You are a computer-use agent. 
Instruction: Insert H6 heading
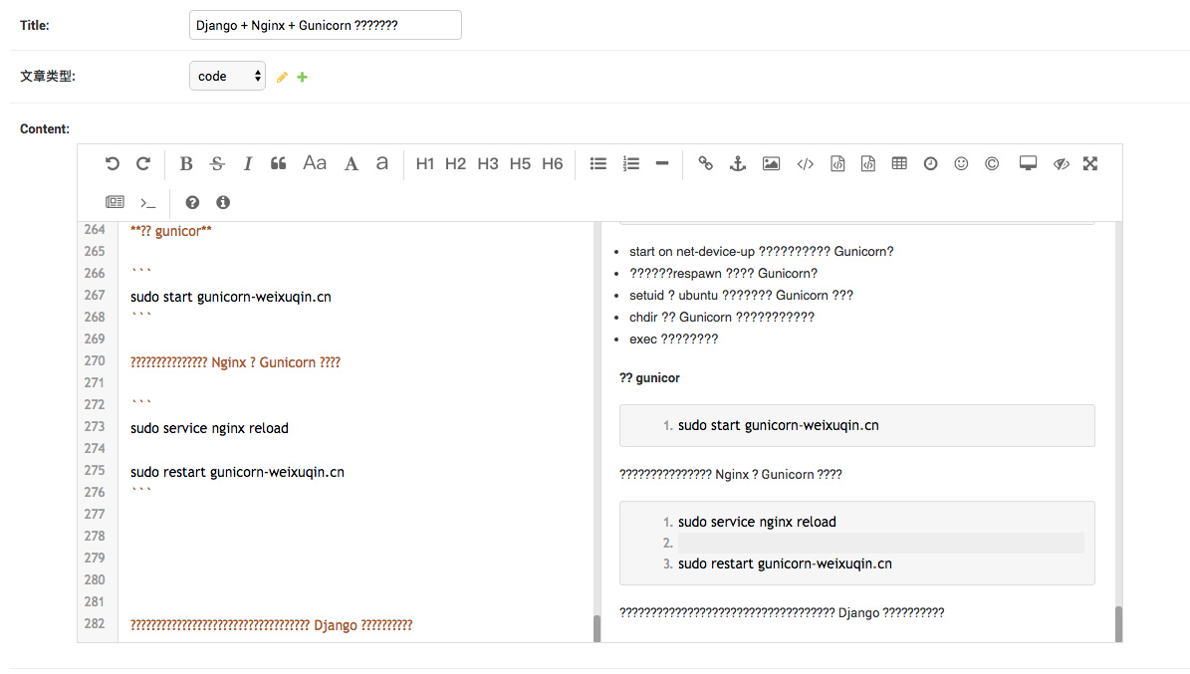[553, 164]
